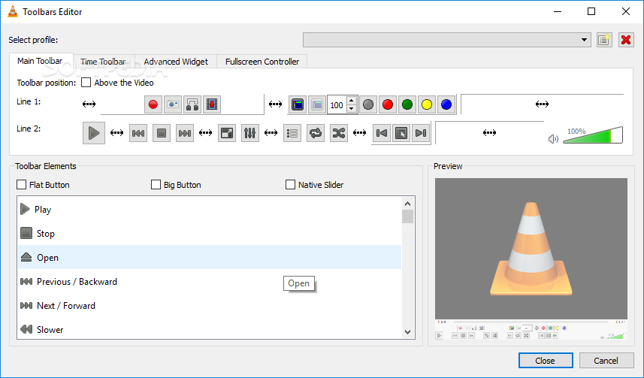
Task: Click the red teletext color button
Action: (388, 104)
